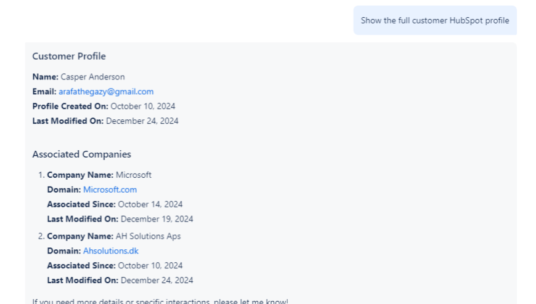This screenshot has height=304, width=536.
Task: Click the company name Microsoft
Action: 134,175
